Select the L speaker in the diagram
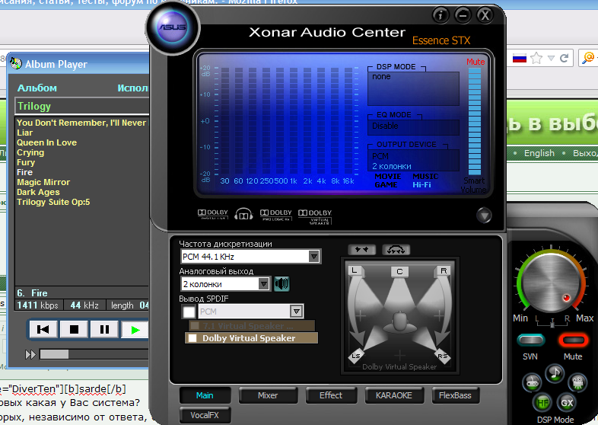Viewport: 598px width, 425px height. (355, 270)
